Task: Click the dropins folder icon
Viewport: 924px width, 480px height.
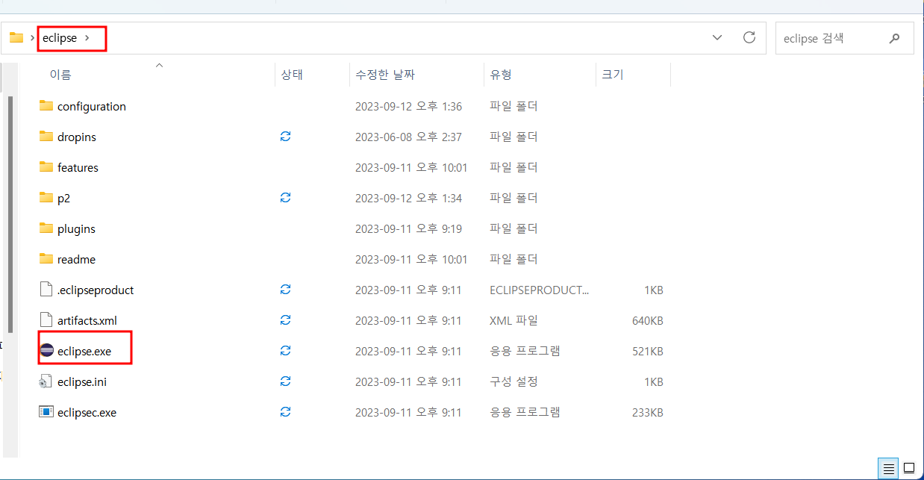Action: 46,137
